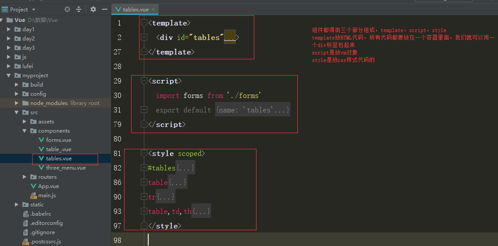Click the file icon of .gitignore
This screenshot has width=498, height=246.
(x=26, y=232)
